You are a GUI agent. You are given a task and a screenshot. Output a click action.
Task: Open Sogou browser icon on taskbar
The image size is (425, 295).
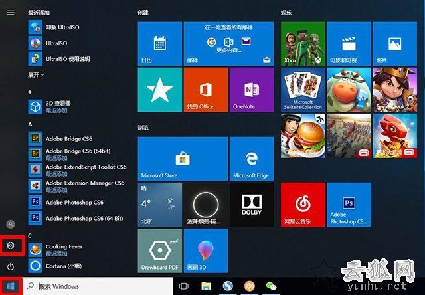coord(228,286)
